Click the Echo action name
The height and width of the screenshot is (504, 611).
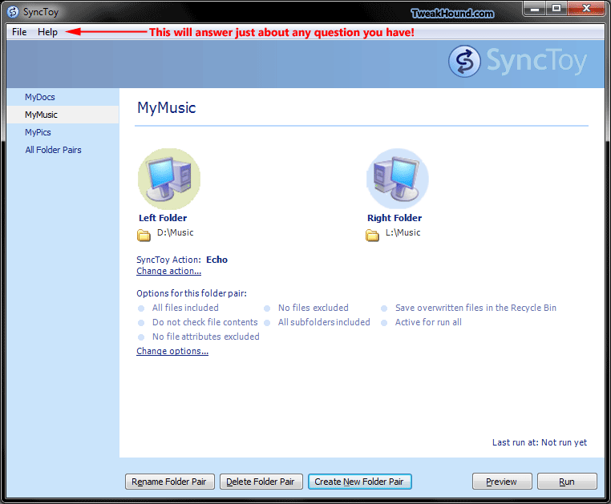click(x=216, y=260)
